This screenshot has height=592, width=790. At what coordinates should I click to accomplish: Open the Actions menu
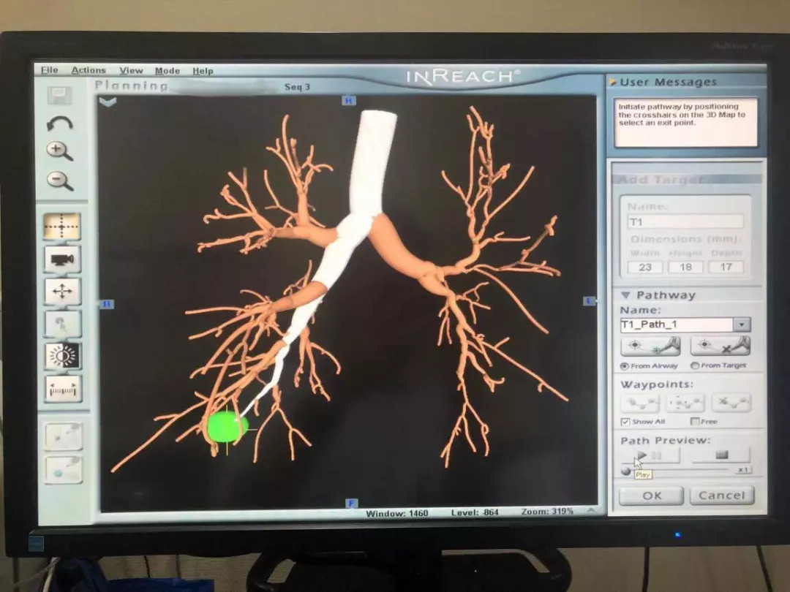pos(89,71)
